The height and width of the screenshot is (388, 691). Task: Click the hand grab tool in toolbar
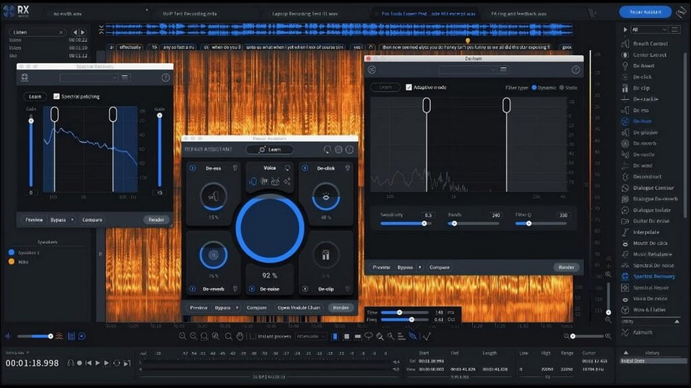click(x=240, y=336)
